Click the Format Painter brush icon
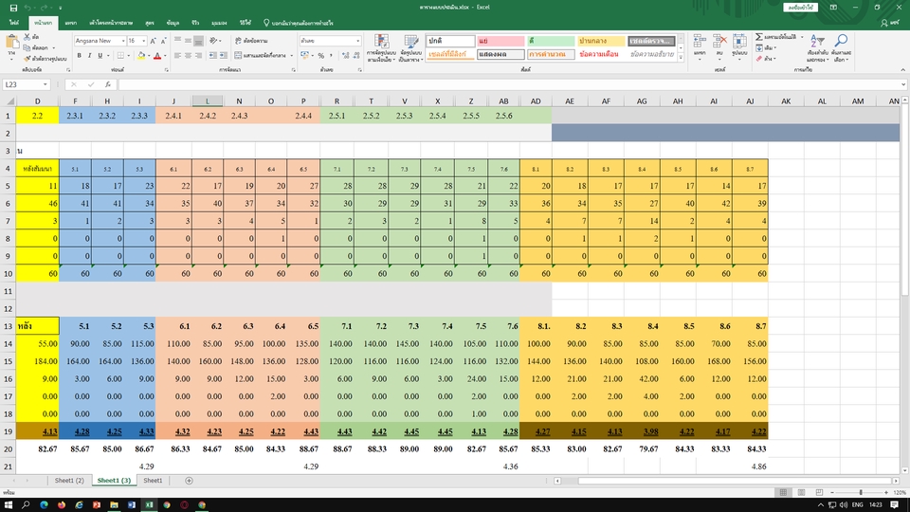The image size is (910, 512). (27, 59)
